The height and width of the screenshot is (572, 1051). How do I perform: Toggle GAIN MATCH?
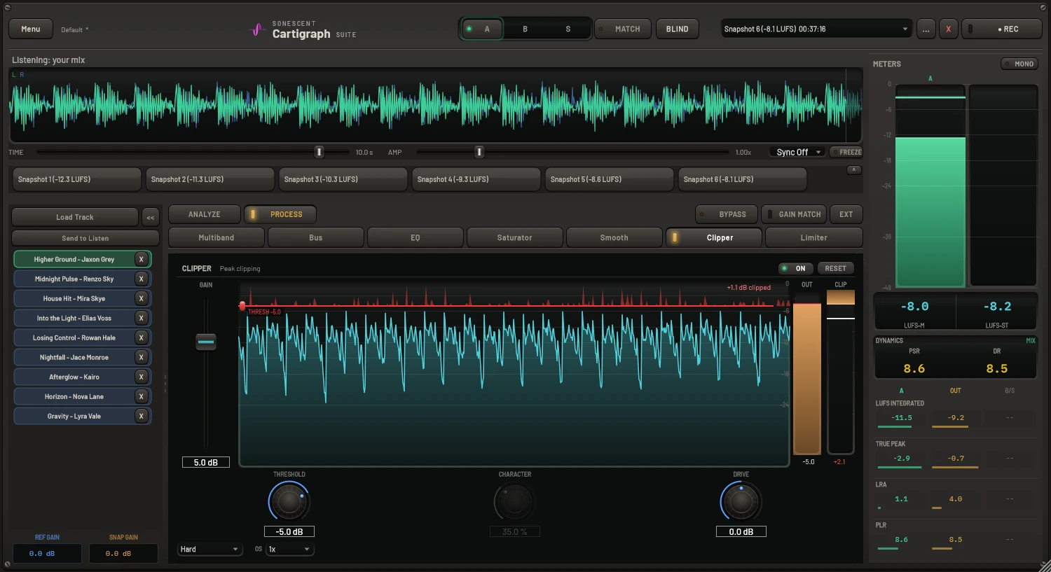click(x=794, y=214)
